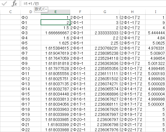
Task: Select column F header
Action: point(80,12)
